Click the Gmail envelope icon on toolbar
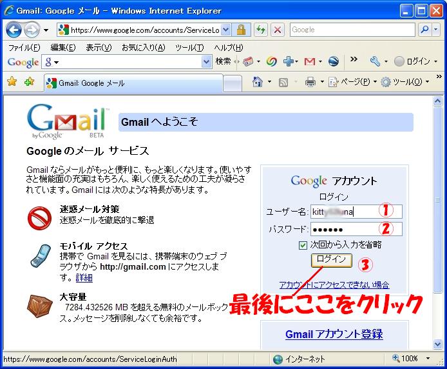447x369 pixels. click(310, 61)
